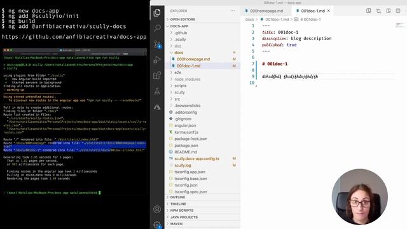Open the Explorer view in activity bar
The height and width of the screenshot is (229, 407).
157,13
